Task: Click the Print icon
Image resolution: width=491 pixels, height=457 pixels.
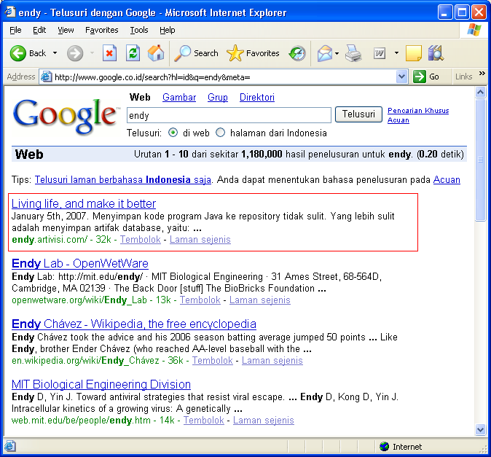Action: tap(353, 53)
